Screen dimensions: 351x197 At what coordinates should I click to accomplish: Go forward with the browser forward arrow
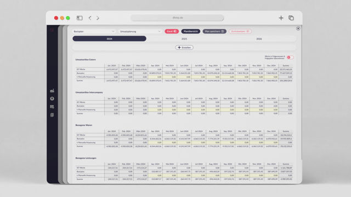coord(98,18)
